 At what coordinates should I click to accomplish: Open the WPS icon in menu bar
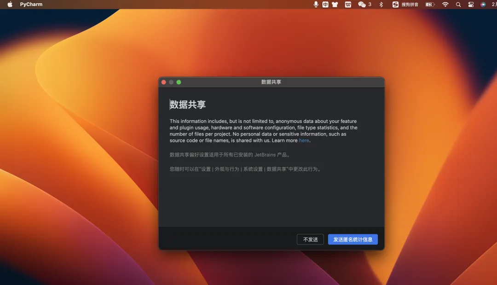(348, 5)
